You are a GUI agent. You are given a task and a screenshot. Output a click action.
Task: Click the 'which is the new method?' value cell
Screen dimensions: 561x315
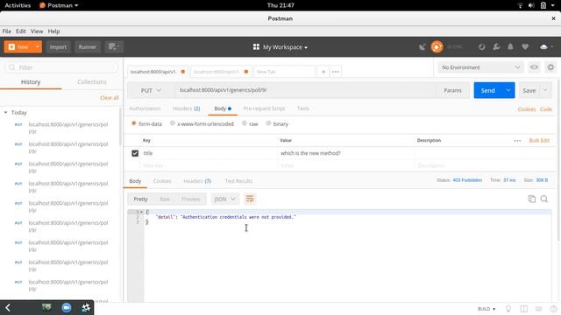pos(346,153)
